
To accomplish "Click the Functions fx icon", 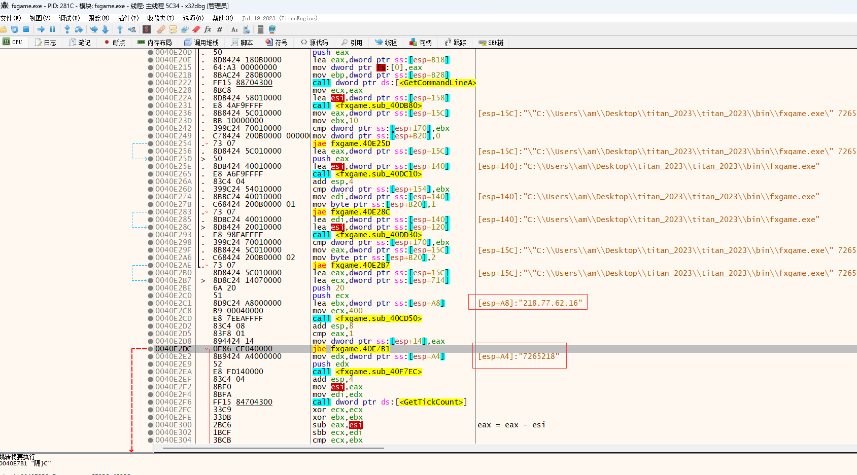I will pos(208,29).
